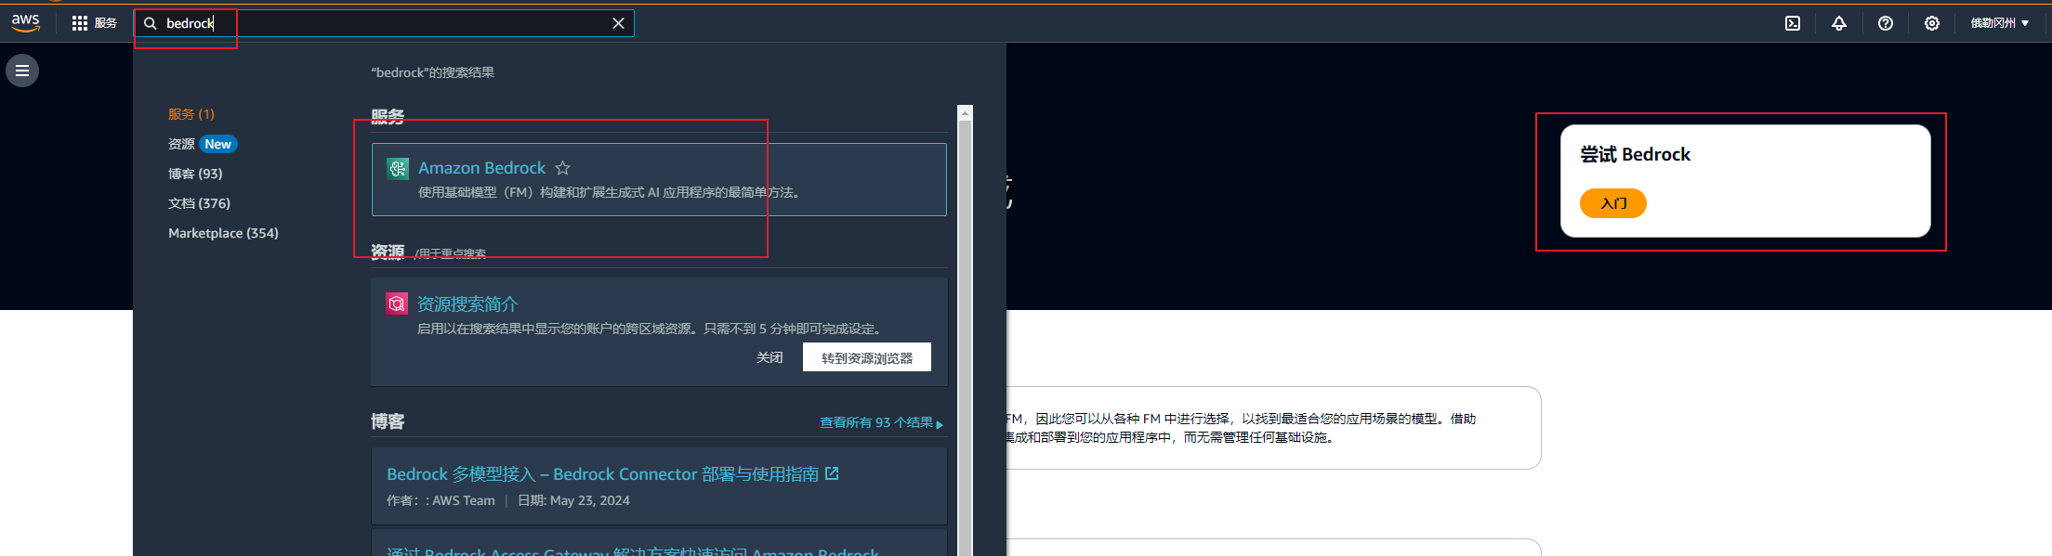This screenshot has height=556, width=2052.
Task: View all 93 blog results
Action: pos(881,422)
